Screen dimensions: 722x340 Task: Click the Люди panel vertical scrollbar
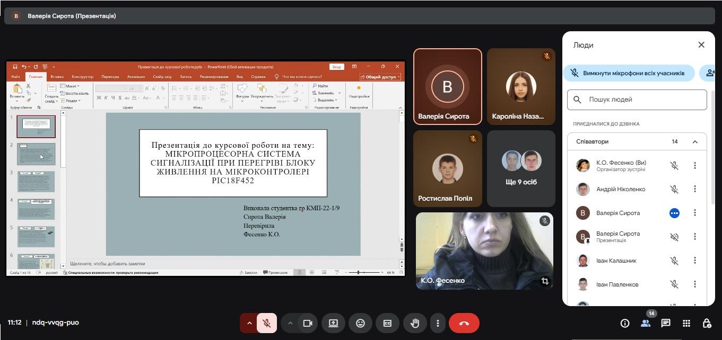point(712,148)
